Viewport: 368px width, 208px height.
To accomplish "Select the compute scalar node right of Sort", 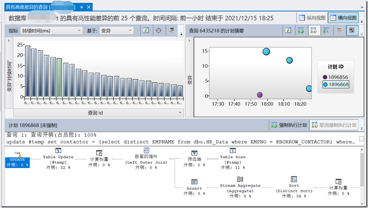I will tap(338, 187).
